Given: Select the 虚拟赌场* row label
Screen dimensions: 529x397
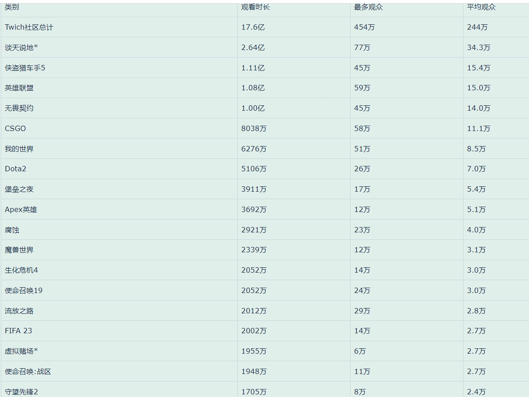Looking at the screenshot, I should [21, 351].
